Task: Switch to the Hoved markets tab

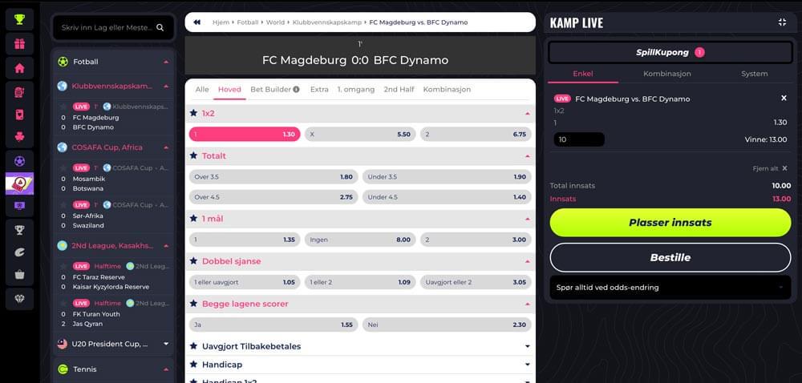Action: point(229,90)
